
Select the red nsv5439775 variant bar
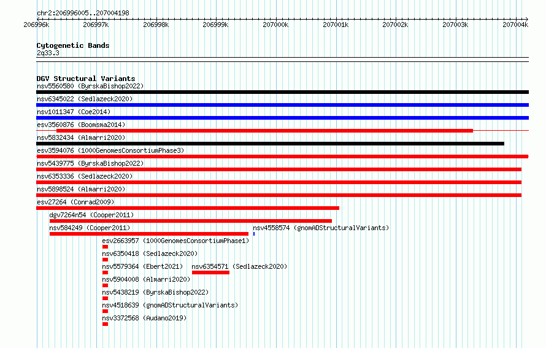pyautogui.click(x=279, y=169)
